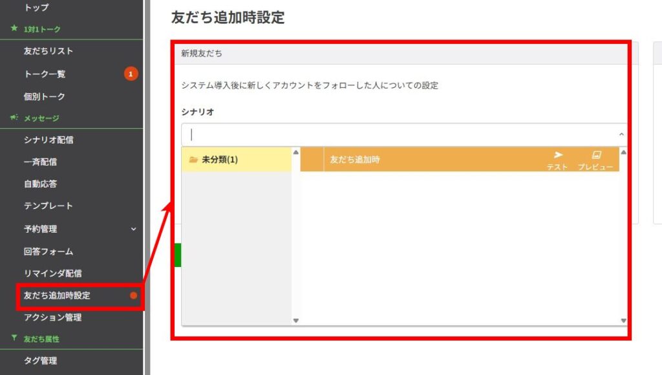Open アクション管理 in the sidebar
This screenshot has width=662, height=375.
(53, 317)
